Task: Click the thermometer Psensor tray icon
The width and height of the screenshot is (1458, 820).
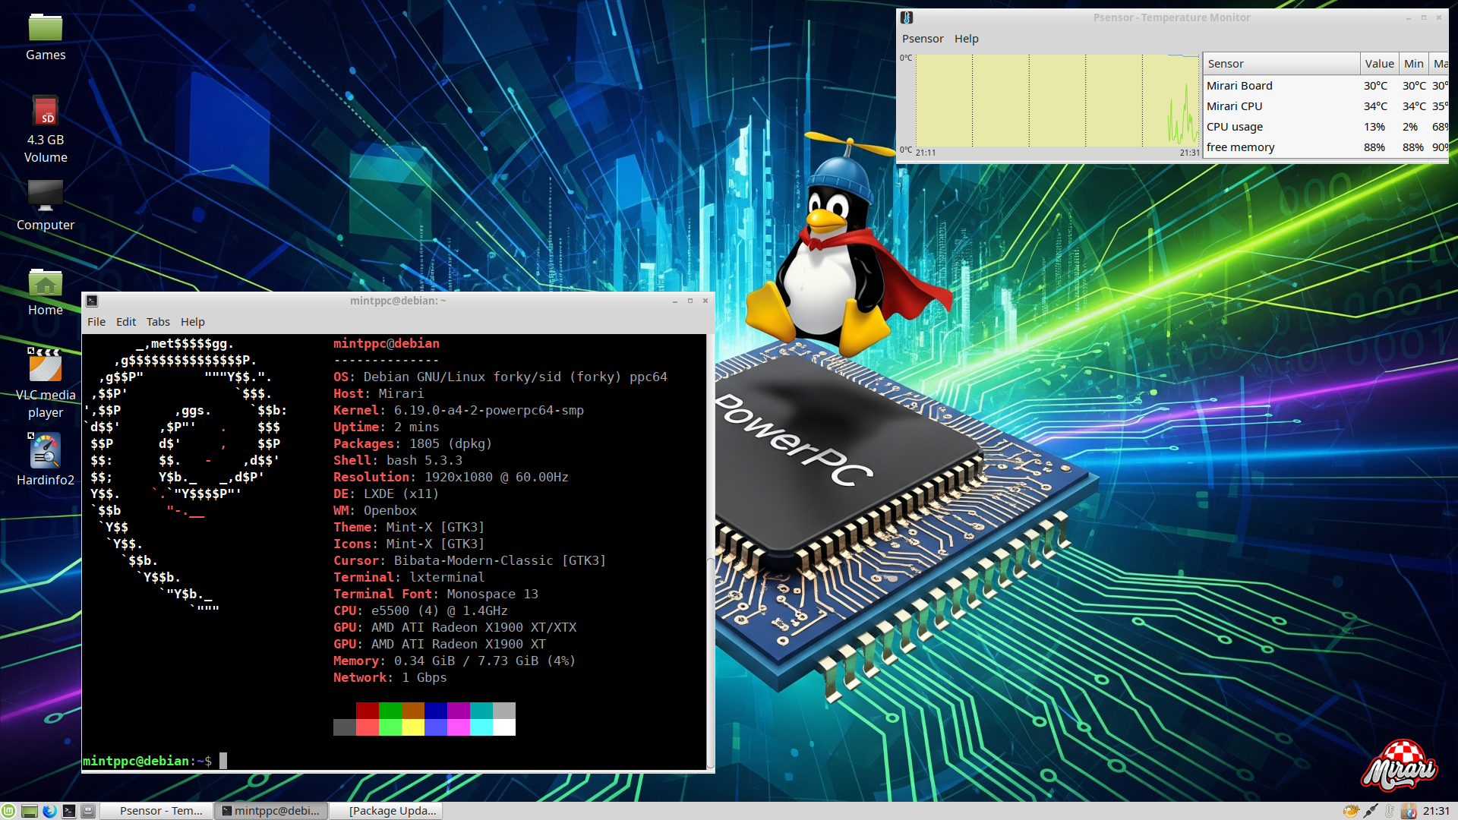Action: (x=1390, y=811)
